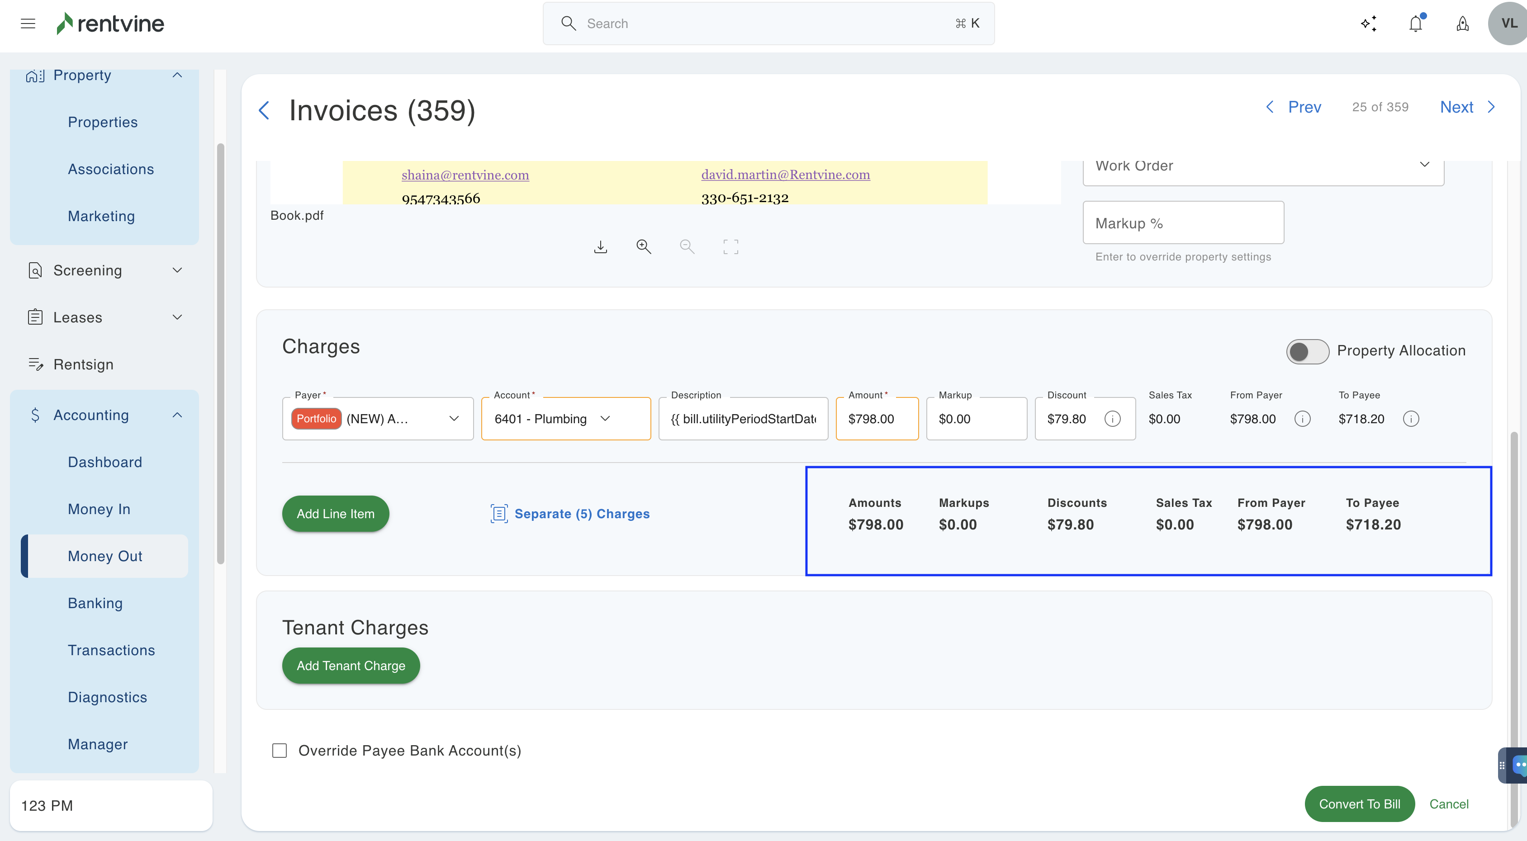Screen dimensions: 1527x841
Task: Open the Payer Portfolio dropdown
Action: (x=378, y=419)
